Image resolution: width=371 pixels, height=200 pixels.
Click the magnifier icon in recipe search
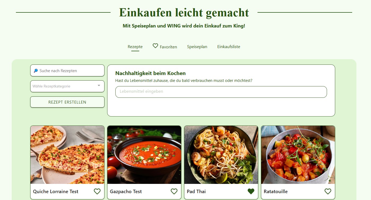pyautogui.click(x=36, y=71)
